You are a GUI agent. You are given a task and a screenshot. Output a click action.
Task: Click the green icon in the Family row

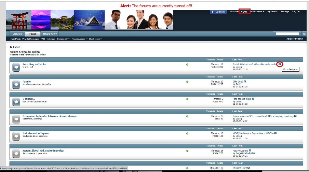coord(187,82)
